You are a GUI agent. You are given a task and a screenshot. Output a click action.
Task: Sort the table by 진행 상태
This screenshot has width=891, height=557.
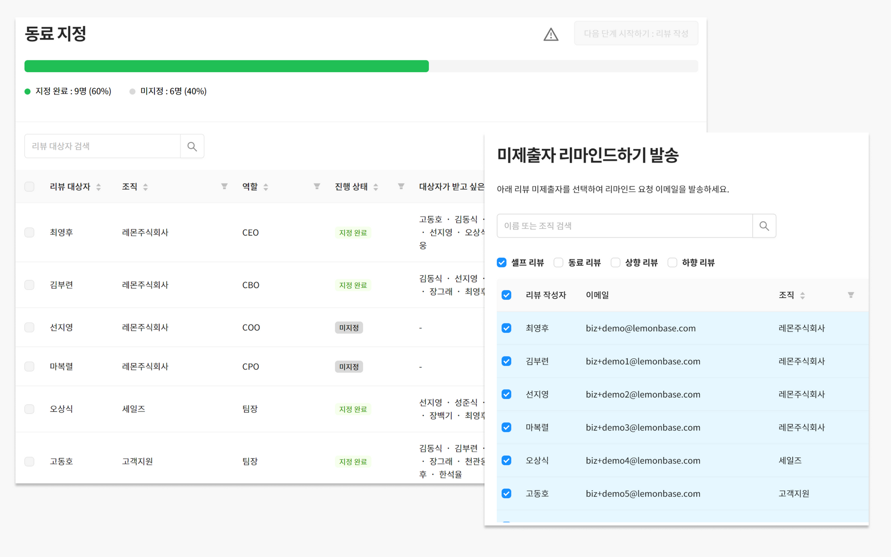click(x=376, y=187)
